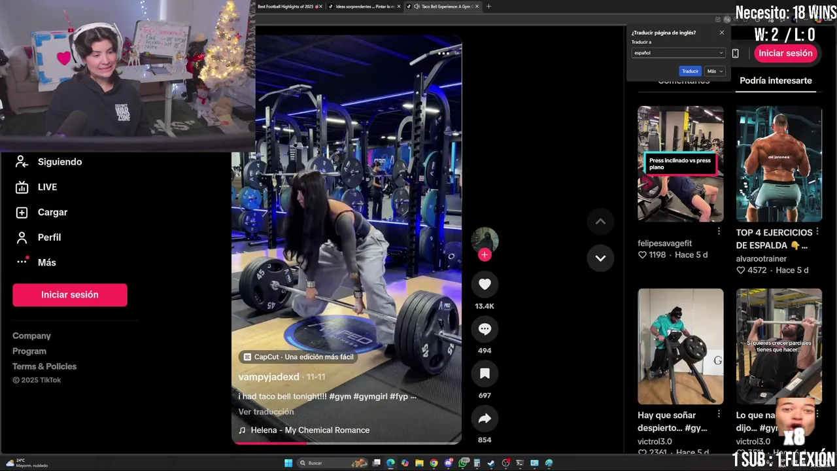The height and width of the screenshot is (471, 837).
Task: Open Google Chrome from taskbar
Action: pyautogui.click(x=434, y=463)
